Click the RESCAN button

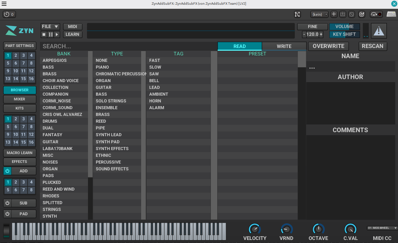372,46
